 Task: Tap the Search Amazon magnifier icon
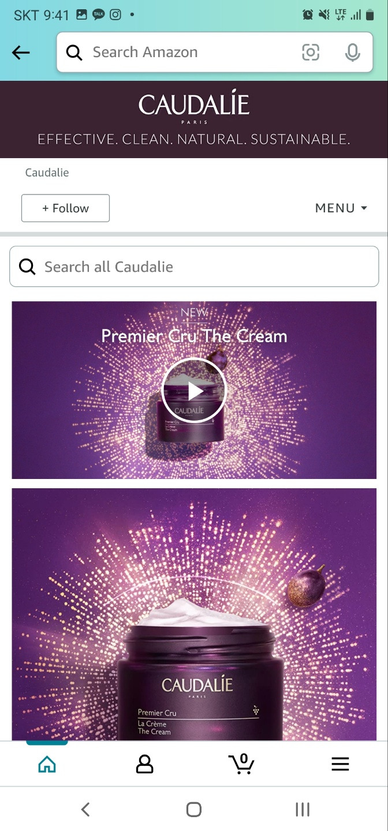point(74,53)
